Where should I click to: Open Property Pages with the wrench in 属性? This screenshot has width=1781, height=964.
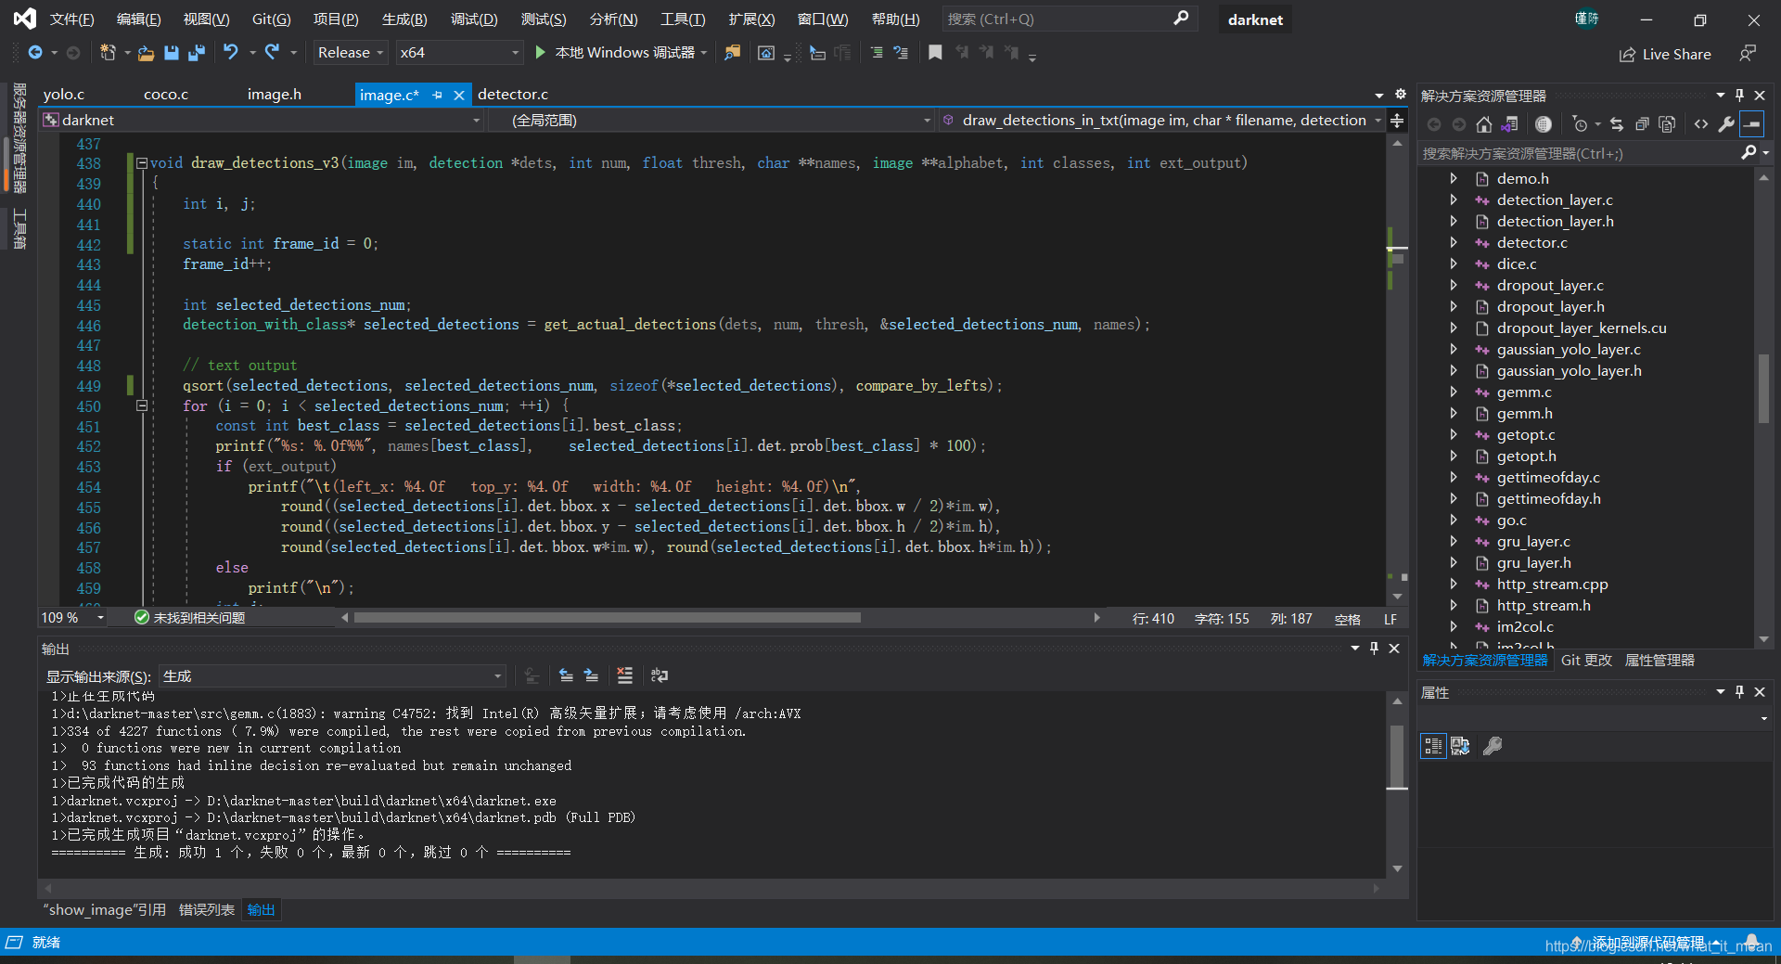pos(1493,746)
